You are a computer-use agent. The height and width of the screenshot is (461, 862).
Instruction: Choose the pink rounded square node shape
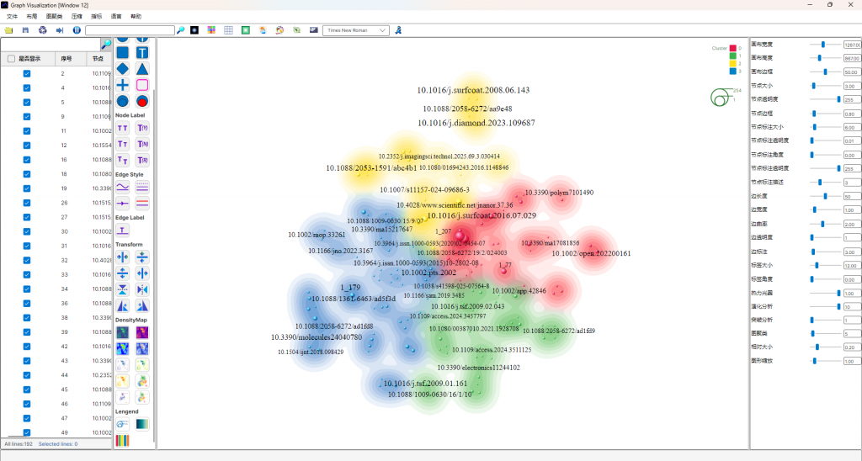tap(142, 85)
